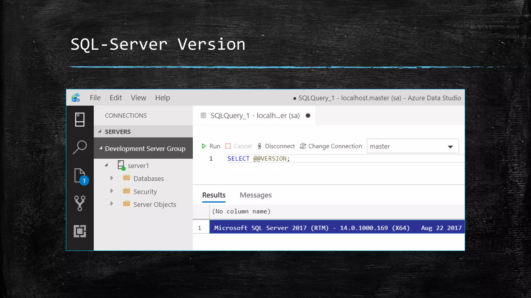Image resolution: width=531 pixels, height=298 pixels.
Task: Click the Security folder icon
Action: [127, 191]
